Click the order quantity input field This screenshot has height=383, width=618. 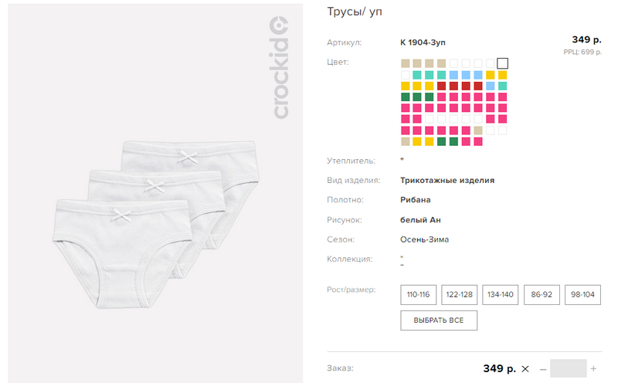[569, 369]
